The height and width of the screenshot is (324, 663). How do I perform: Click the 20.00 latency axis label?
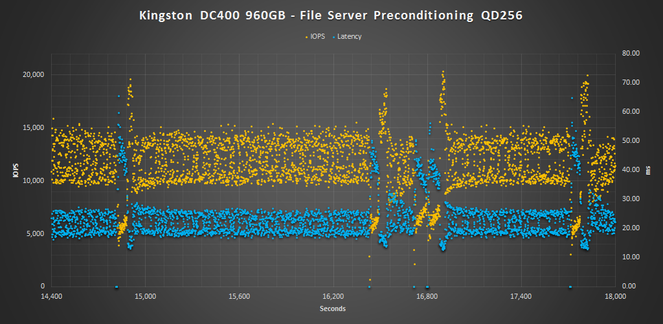coord(631,228)
